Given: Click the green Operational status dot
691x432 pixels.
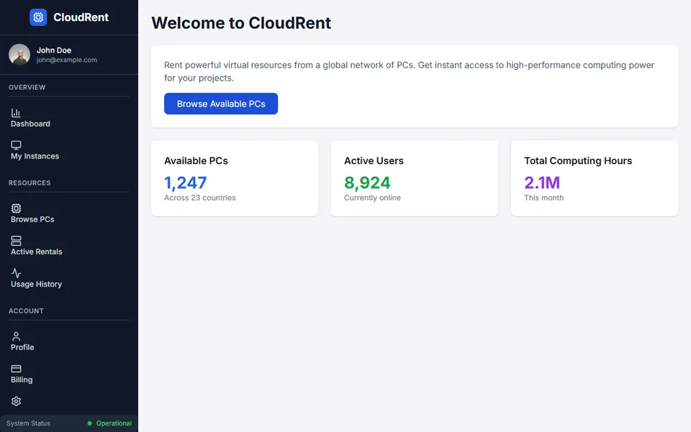Looking at the screenshot, I should click(x=89, y=423).
